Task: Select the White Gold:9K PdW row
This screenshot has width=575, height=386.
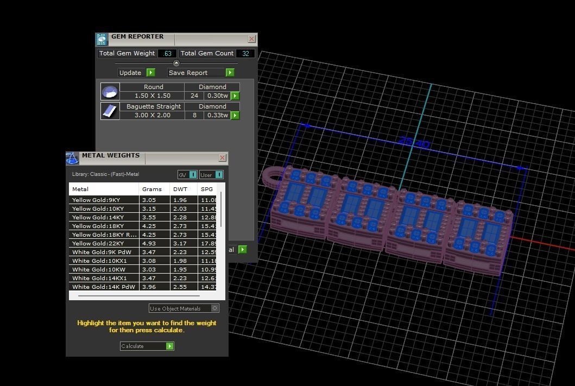Action: coord(143,252)
